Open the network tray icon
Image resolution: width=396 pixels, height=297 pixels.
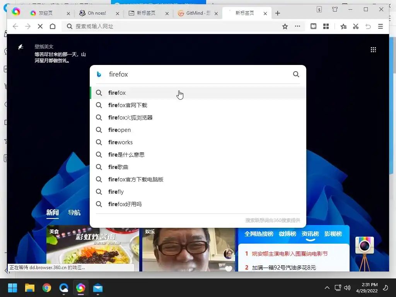point(338,288)
